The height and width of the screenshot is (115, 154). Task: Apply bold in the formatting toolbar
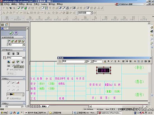(x=108, y=61)
